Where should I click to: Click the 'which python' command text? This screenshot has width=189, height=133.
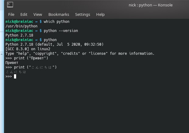[57, 22]
